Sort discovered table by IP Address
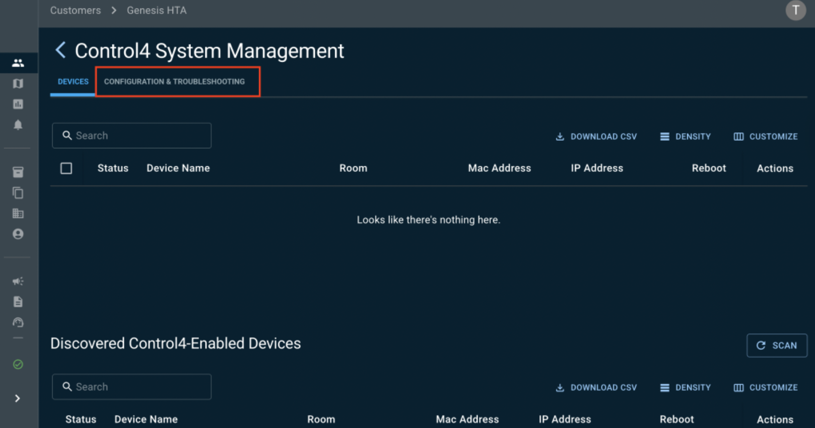Screen dimensions: 815x428 pyautogui.click(x=565, y=419)
